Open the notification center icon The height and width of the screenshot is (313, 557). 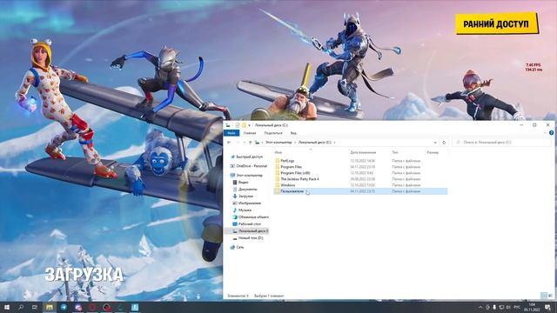click(x=547, y=307)
